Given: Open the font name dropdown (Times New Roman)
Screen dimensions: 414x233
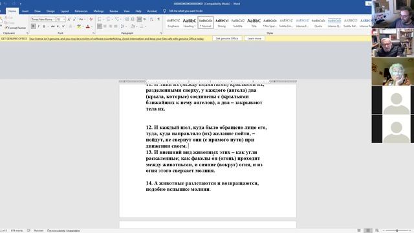Looking at the screenshot, I should click(54, 19).
